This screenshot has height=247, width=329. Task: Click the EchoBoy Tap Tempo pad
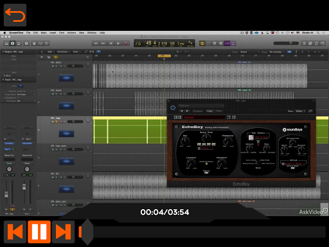tap(251, 137)
